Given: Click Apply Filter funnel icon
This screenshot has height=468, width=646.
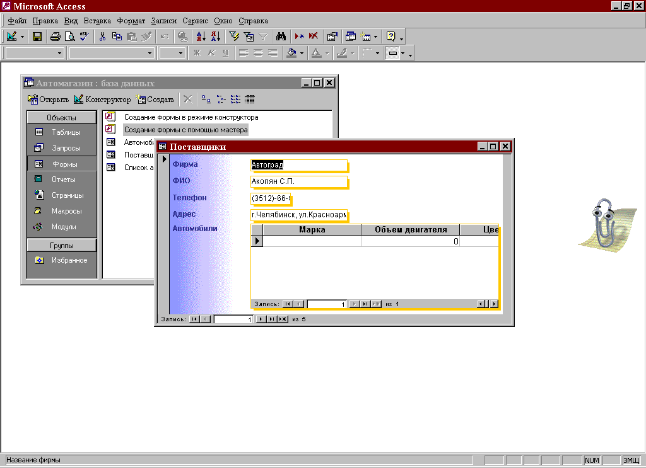Looking at the screenshot, I should (263, 37).
